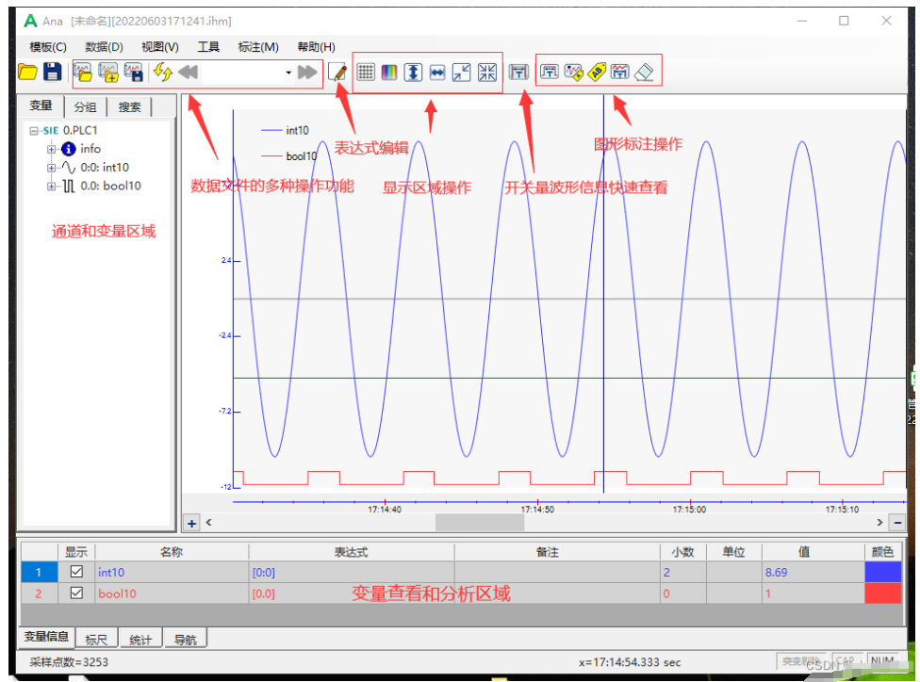Expand the info tree node
The image size is (920, 682).
point(52,149)
